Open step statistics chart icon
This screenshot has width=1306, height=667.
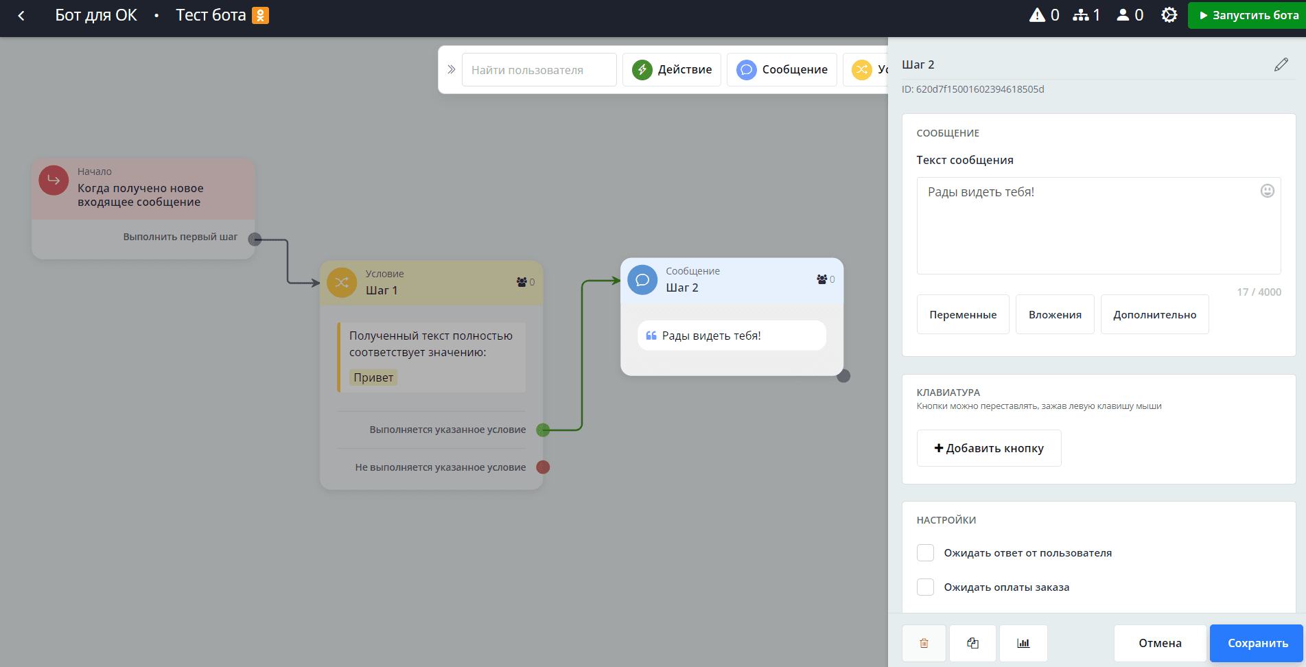click(x=1023, y=643)
